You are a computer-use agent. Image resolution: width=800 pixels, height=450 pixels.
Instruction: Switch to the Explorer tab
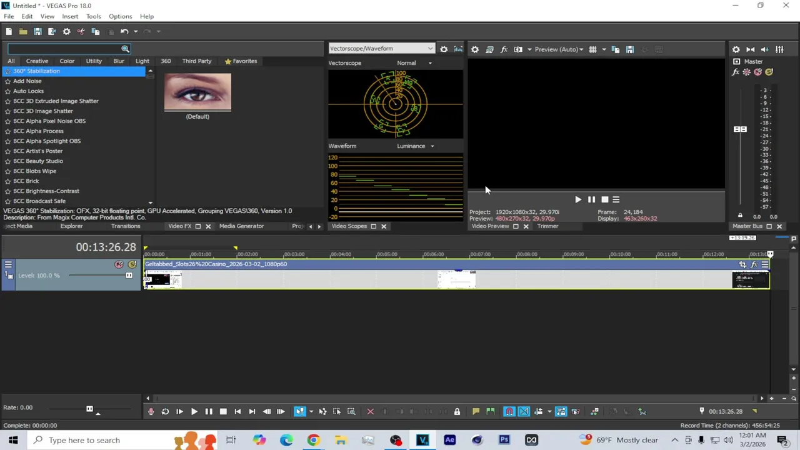pos(71,226)
